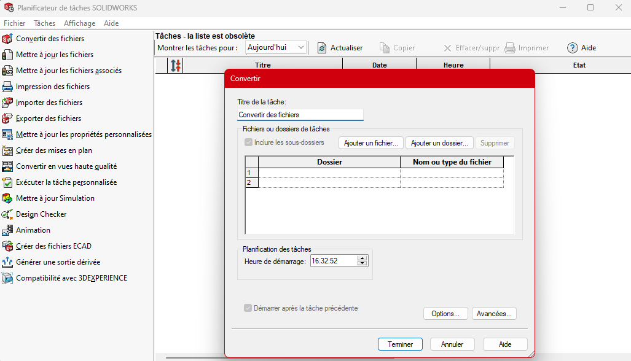Image resolution: width=631 pixels, height=361 pixels.
Task: Click the Avancées button
Action: click(x=494, y=314)
